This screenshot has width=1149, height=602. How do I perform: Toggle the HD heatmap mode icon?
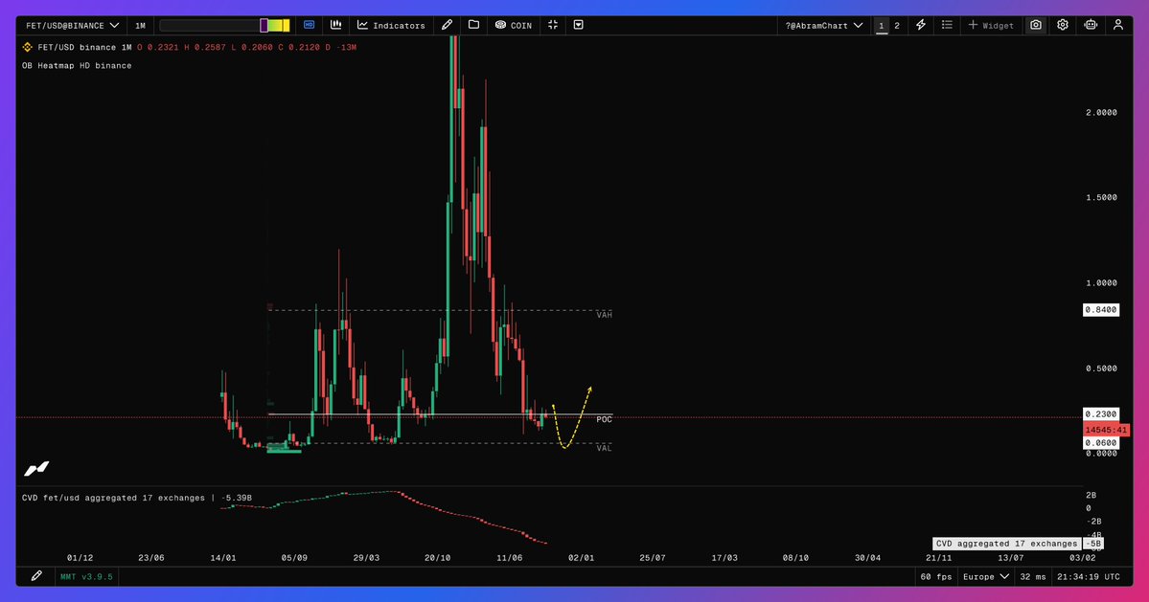click(310, 25)
